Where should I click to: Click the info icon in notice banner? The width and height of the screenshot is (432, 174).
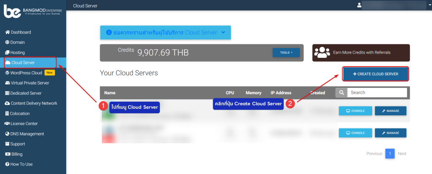tap(108, 33)
